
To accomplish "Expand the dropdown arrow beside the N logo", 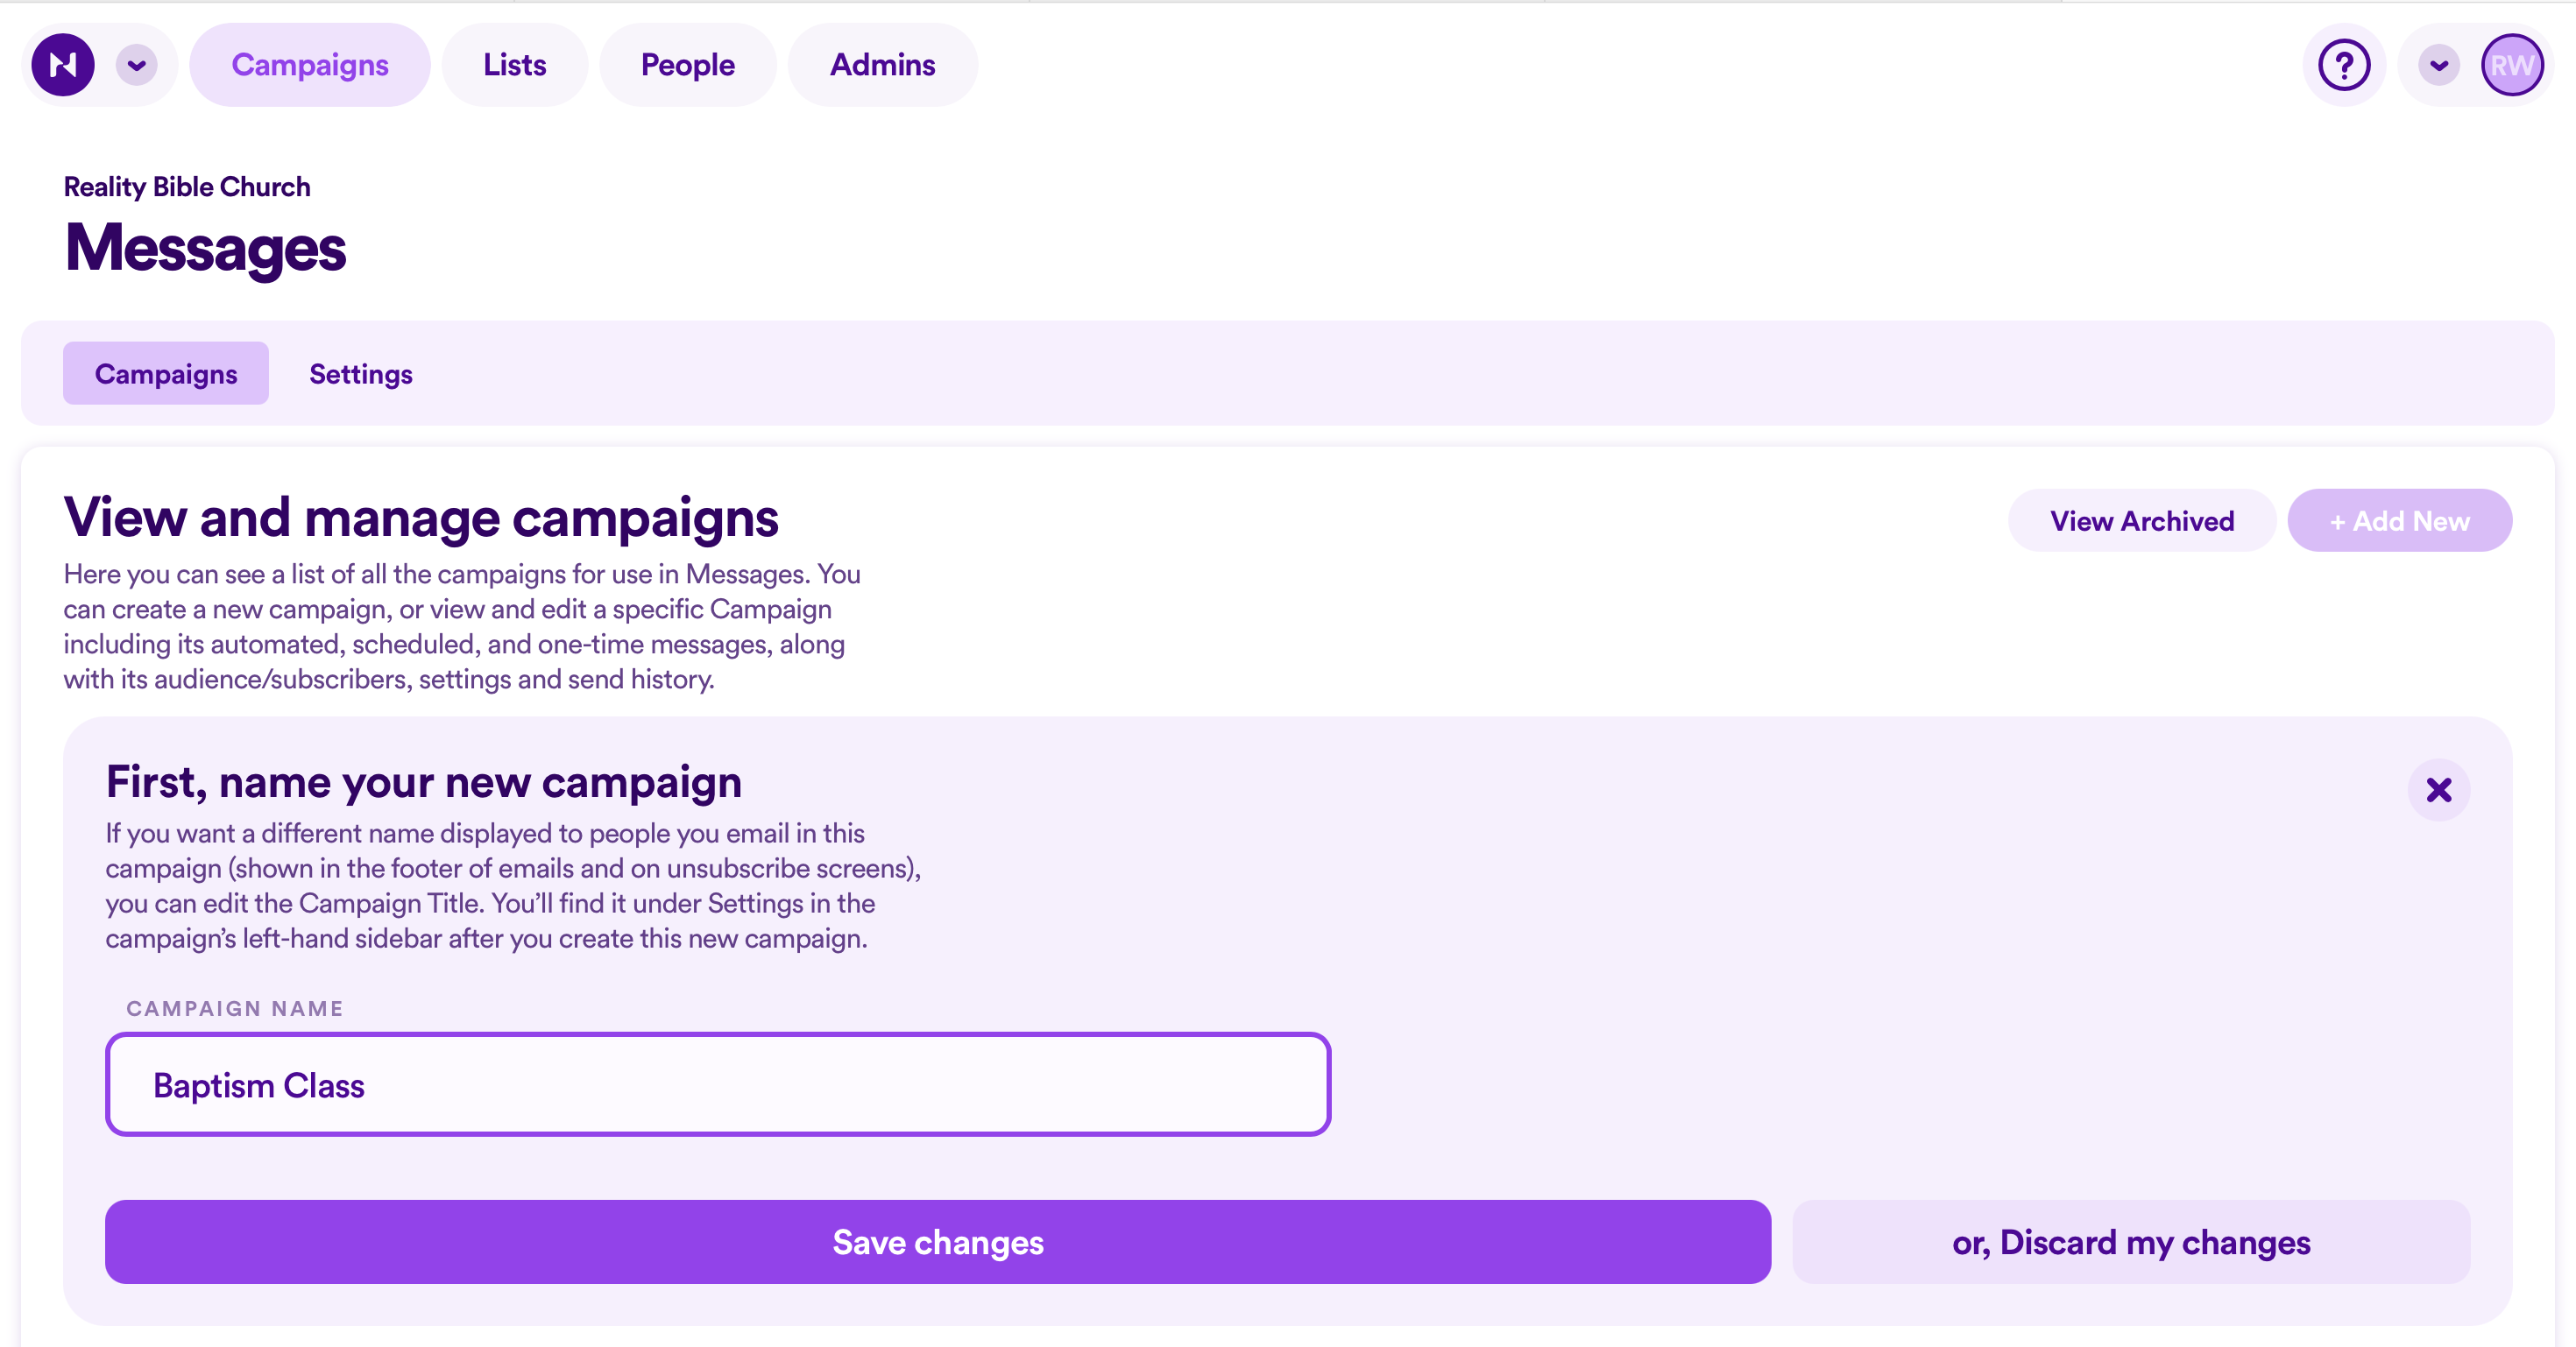I will tap(137, 65).
